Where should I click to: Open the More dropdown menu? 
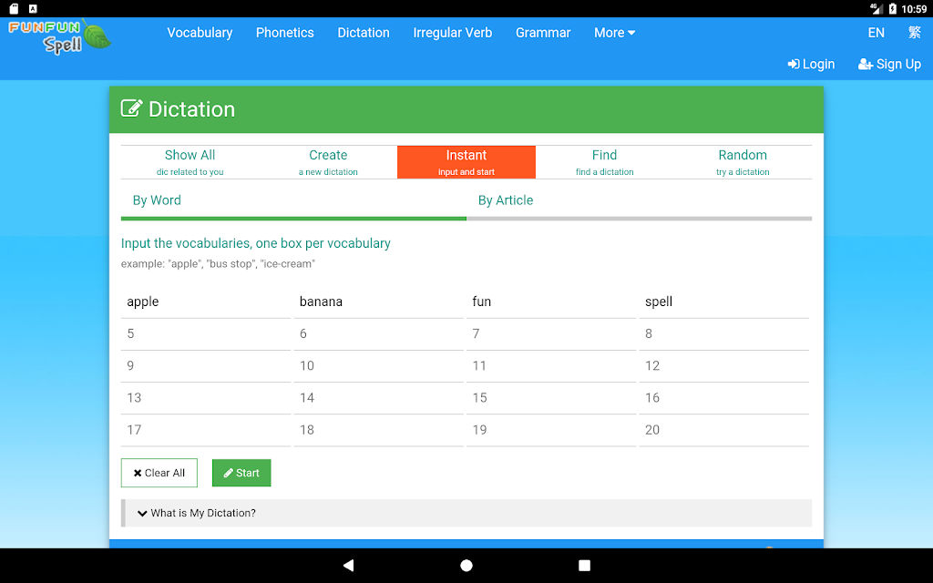pos(615,33)
